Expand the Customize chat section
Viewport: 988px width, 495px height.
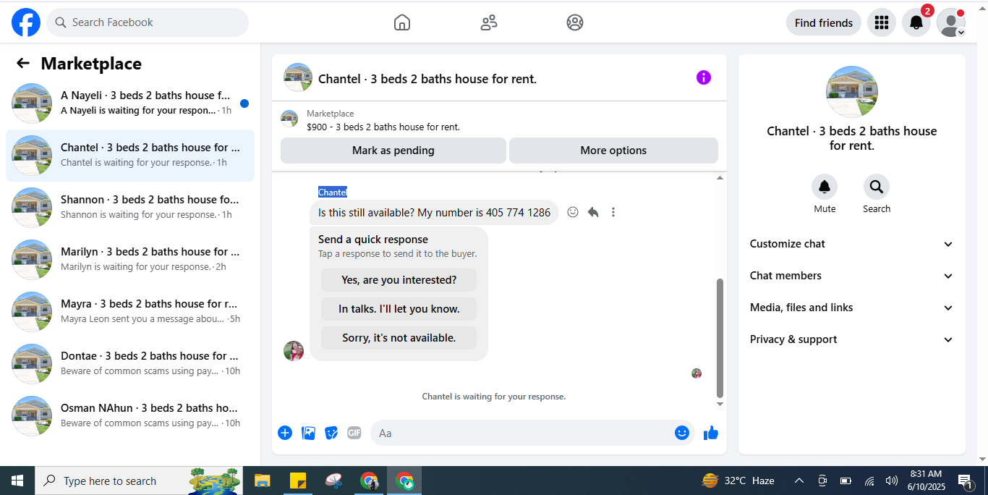tap(851, 244)
